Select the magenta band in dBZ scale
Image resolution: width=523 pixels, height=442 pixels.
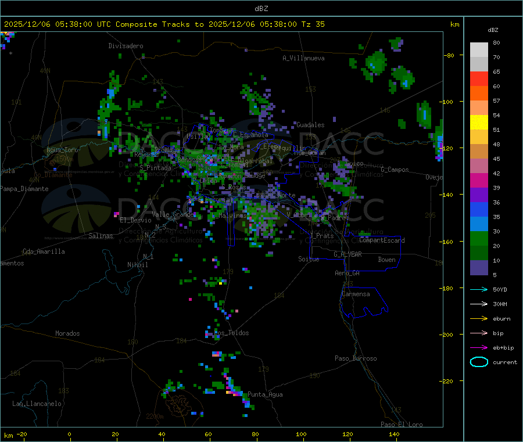click(479, 180)
